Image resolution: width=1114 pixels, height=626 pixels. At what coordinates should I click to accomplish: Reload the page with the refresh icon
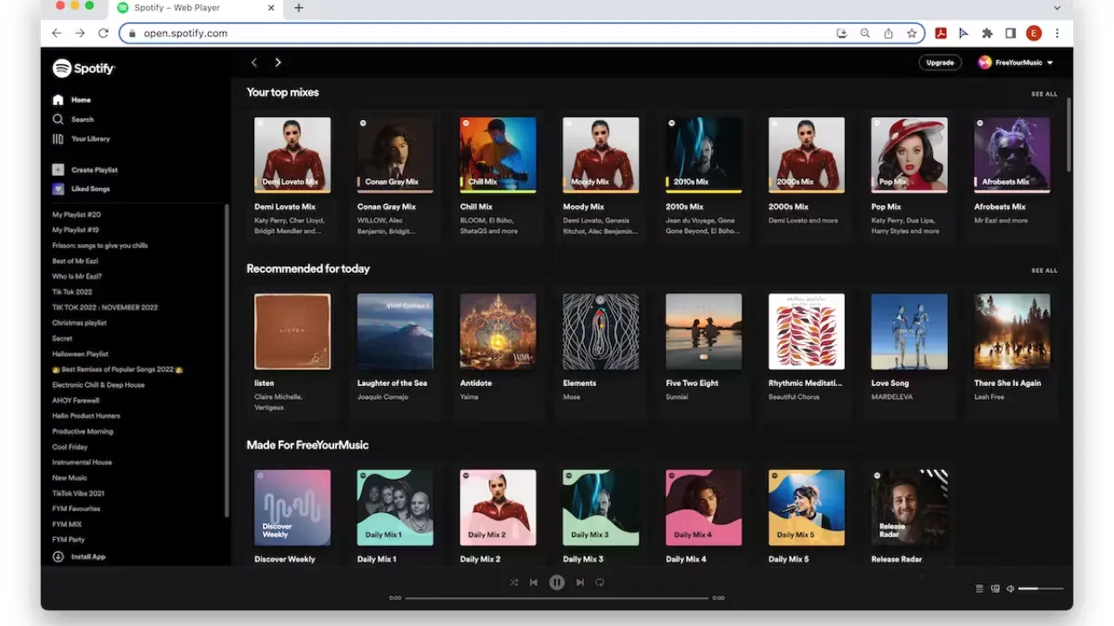pyautogui.click(x=103, y=33)
